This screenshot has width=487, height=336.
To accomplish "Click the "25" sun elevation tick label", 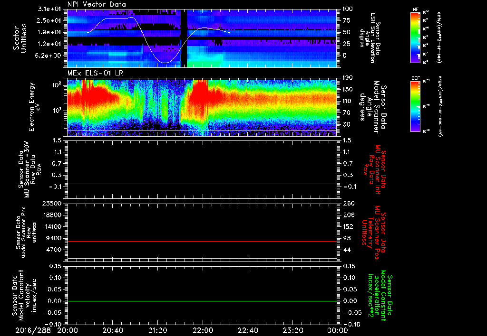I will (346, 44).
